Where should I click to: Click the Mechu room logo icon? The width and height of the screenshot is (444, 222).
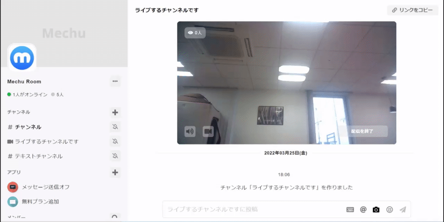(22, 57)
